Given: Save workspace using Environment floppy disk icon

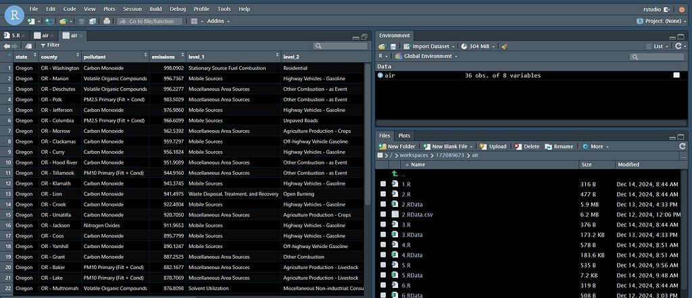Looking at the screenshot, I should 392,47.
